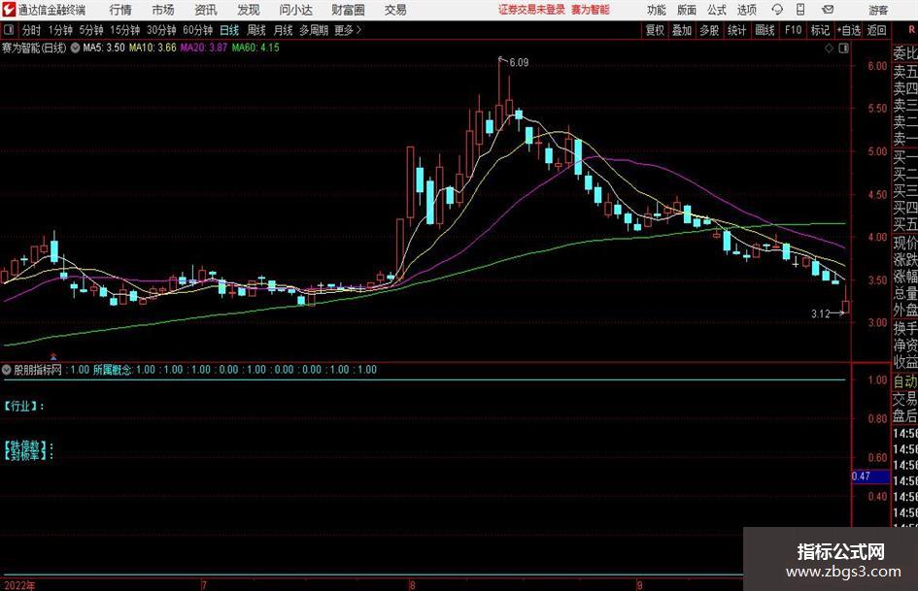Open the 多周期 multi-period view
918x591 pixels.
313,30
